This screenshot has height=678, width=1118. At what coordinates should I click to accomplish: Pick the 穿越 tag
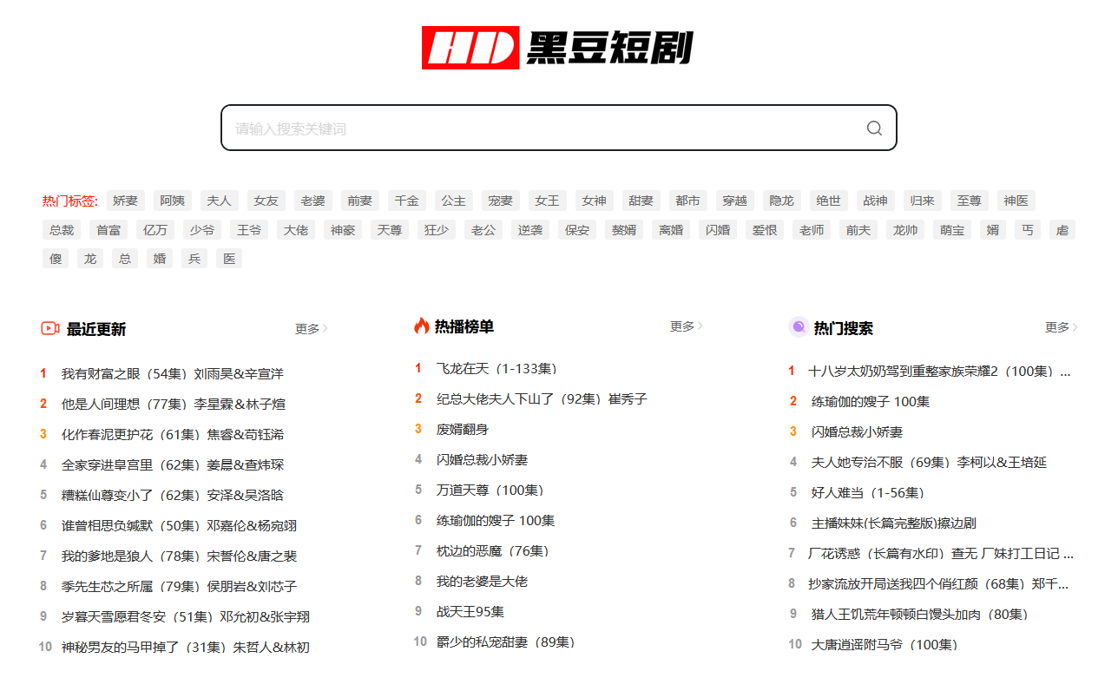pos(734,201)
